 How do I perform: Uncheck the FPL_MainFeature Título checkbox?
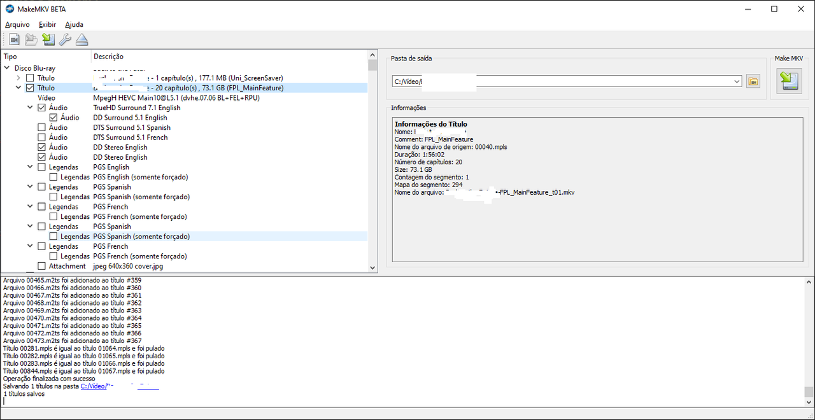[x=30, y=88]
